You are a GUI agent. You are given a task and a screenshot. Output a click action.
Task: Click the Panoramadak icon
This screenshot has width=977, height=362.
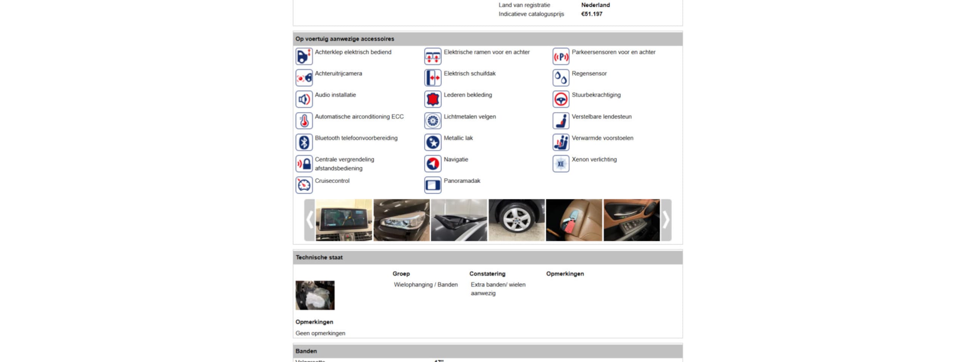(432, 185)
